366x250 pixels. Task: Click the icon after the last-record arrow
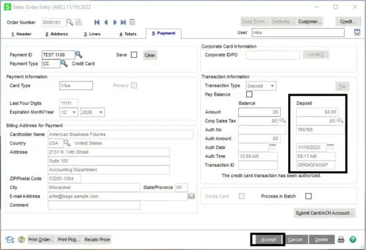132,23
